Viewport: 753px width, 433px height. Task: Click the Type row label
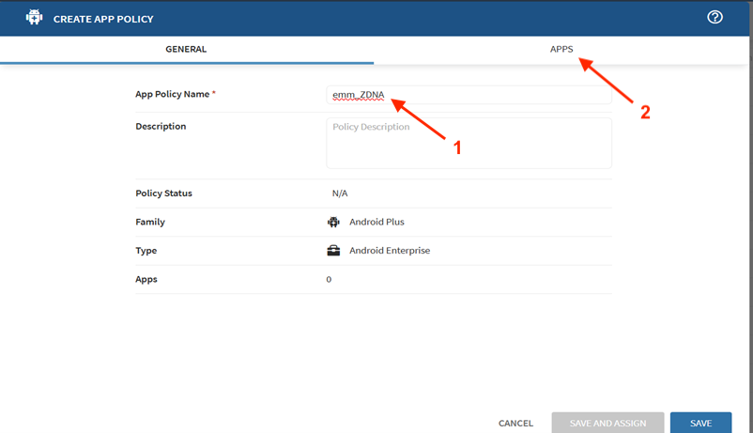(x=146, y=251)
